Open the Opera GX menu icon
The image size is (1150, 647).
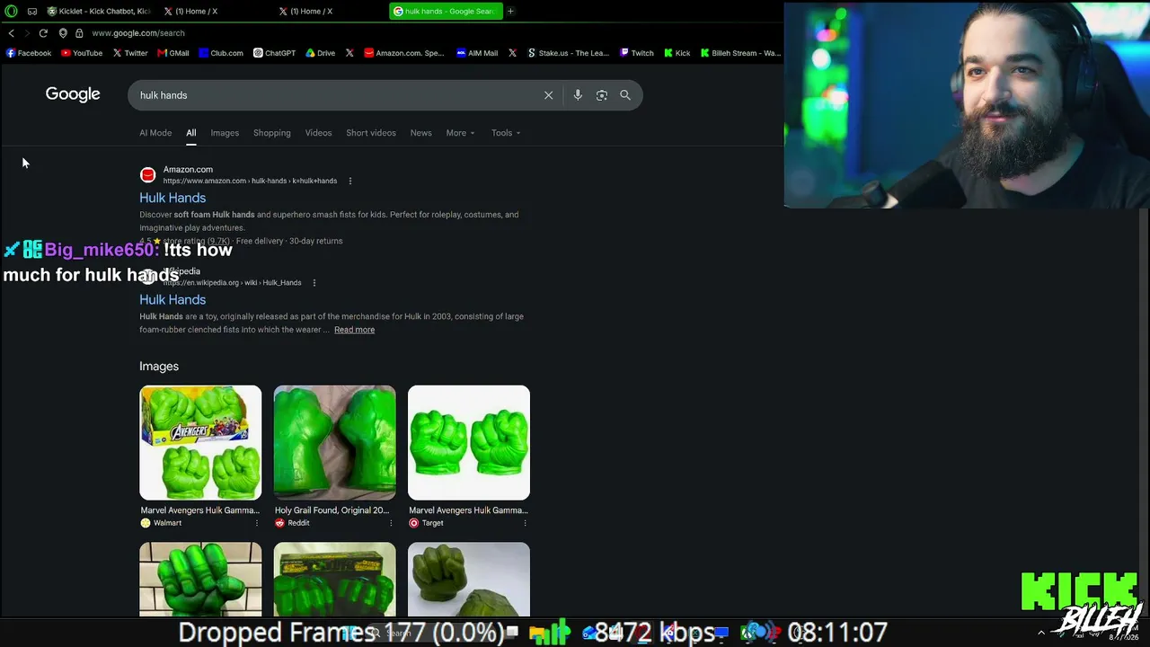(x=11, y=11)
